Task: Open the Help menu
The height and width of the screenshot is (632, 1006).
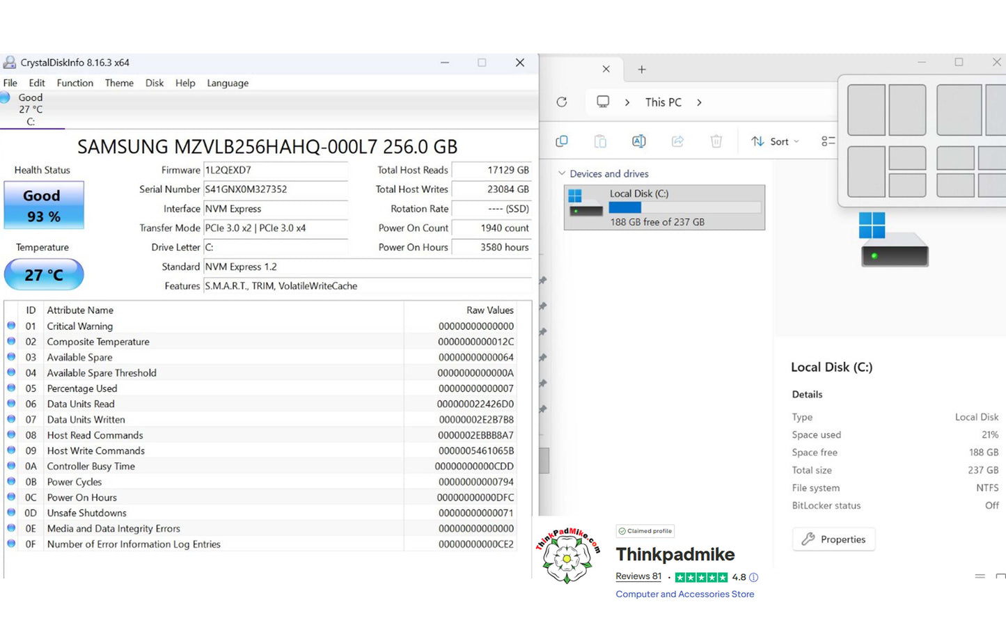Action: pos(185,83)
